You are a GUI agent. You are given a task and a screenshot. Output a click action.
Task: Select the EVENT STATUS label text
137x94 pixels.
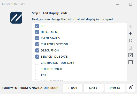pos(50,38)
